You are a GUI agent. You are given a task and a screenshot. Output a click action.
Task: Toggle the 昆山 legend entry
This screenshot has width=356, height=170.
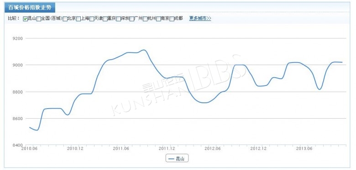[177, 159]
